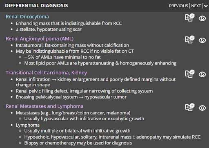Open Renal Angiomyolipoma (AML) link
The image size is (209, 148).
point(40,39)
